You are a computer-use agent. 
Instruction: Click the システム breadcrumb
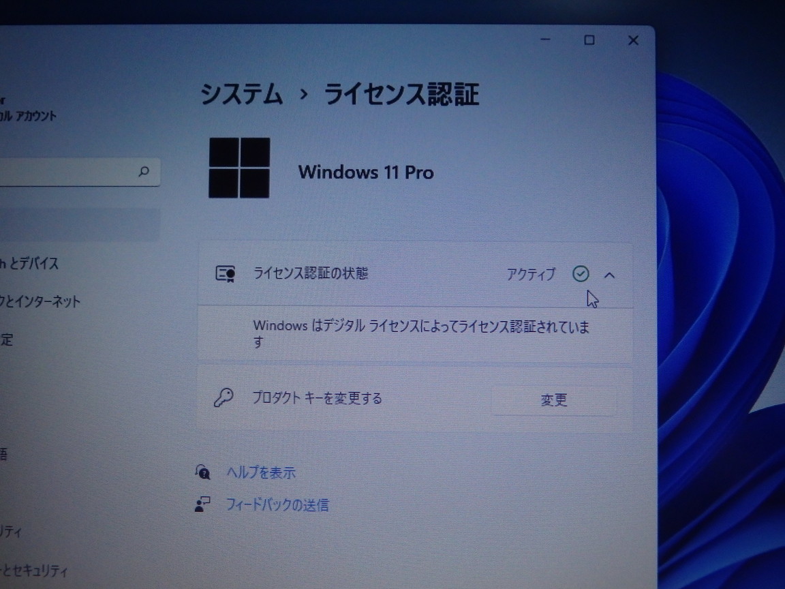[x=242, y=93]
